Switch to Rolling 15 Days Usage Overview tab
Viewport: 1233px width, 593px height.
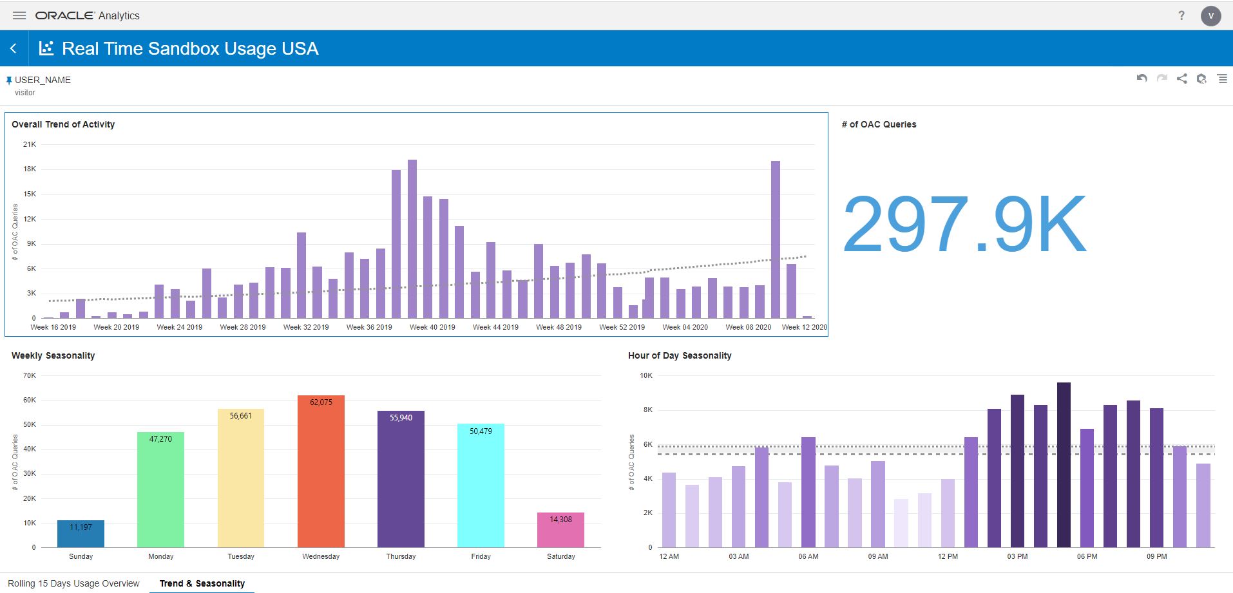tap(73, 583)
